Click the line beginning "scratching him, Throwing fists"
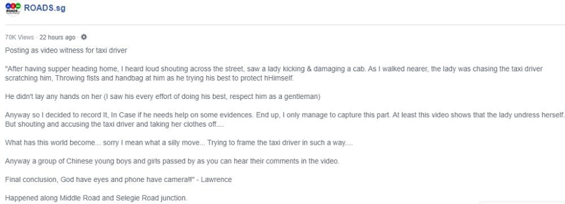Screen dimensions: 565x204 click(x=150, y=78)
